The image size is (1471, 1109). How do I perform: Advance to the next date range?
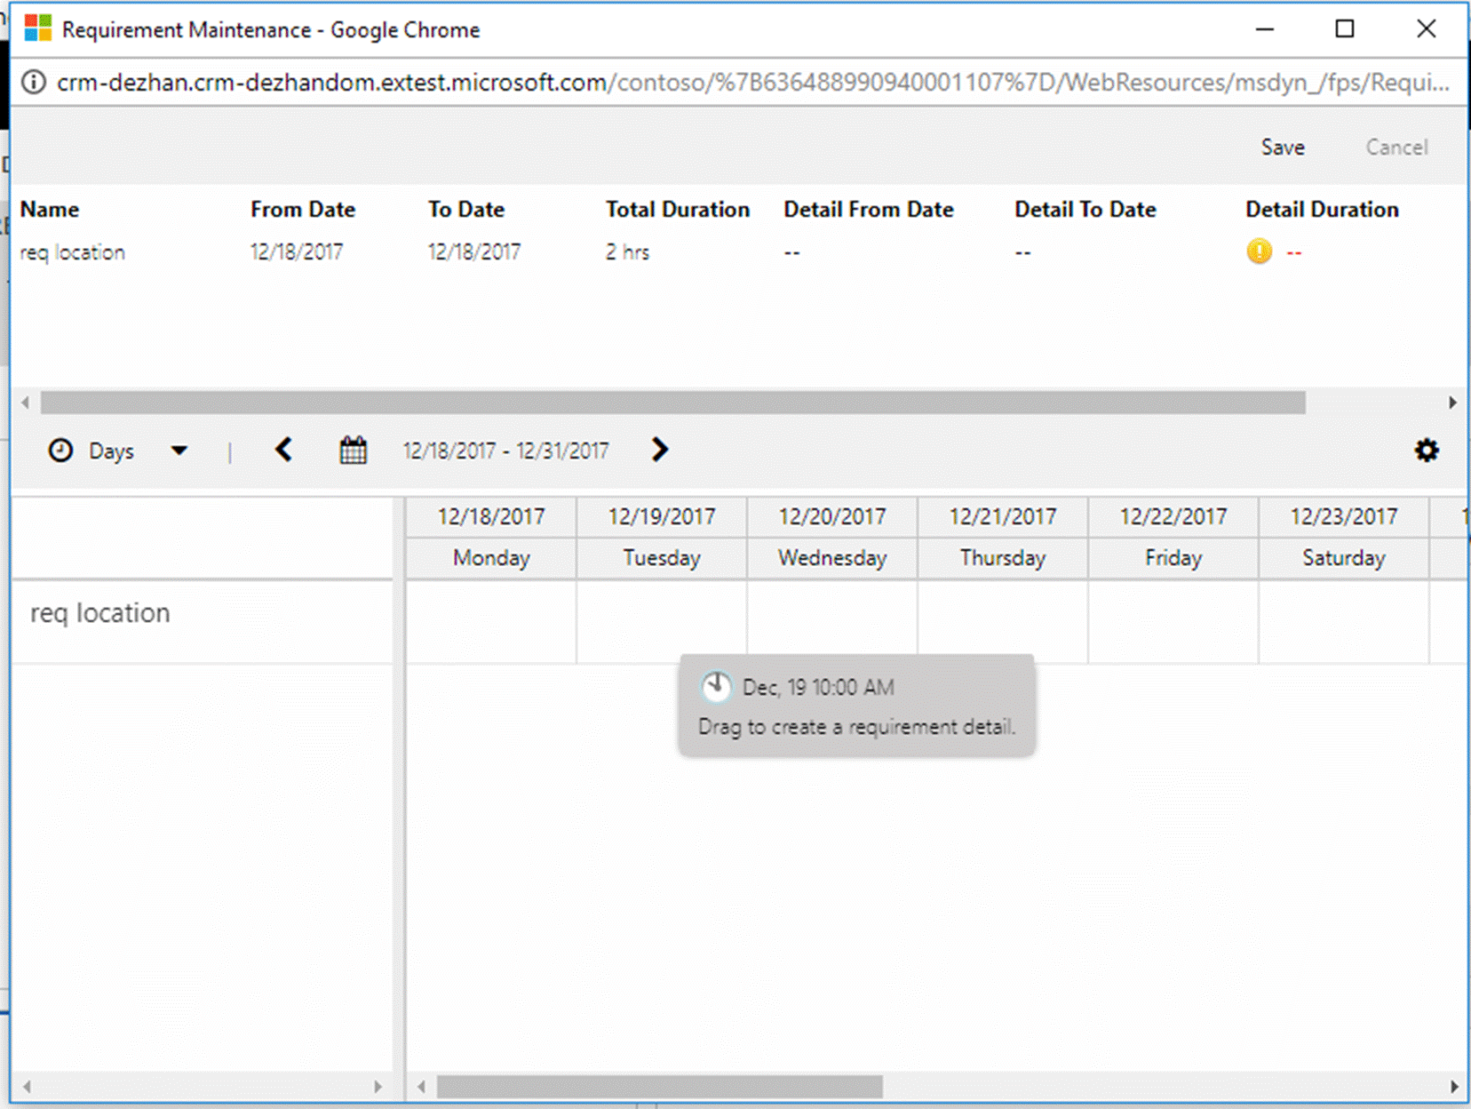click(x=659, y=450)
